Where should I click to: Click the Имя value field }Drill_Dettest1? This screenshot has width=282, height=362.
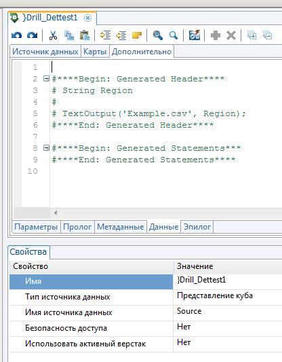227,280
